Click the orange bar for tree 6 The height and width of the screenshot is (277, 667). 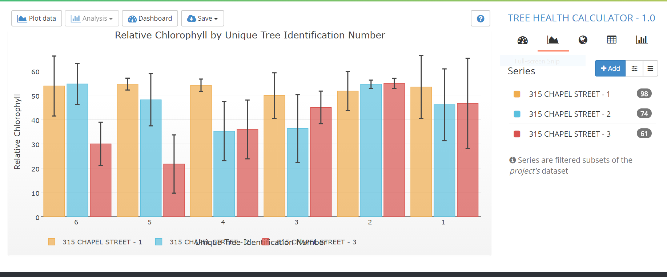click(x=54, y=151)
